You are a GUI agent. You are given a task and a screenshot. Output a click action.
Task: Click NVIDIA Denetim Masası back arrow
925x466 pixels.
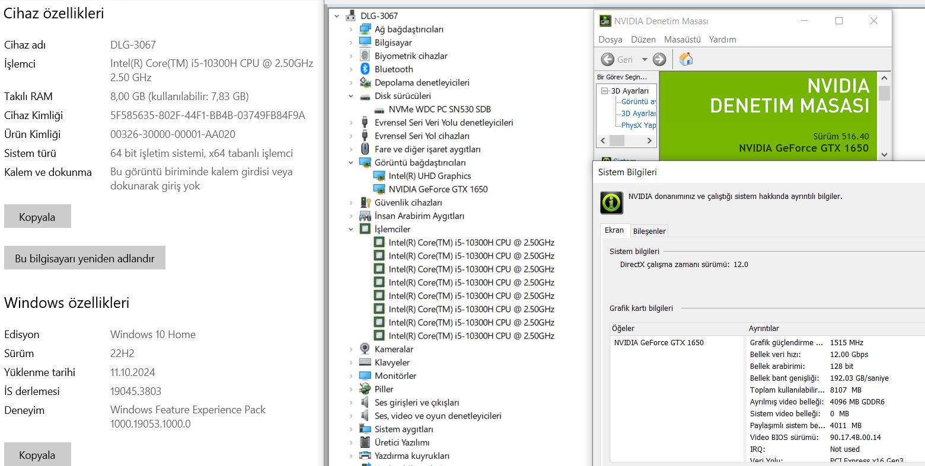(608, 59)
